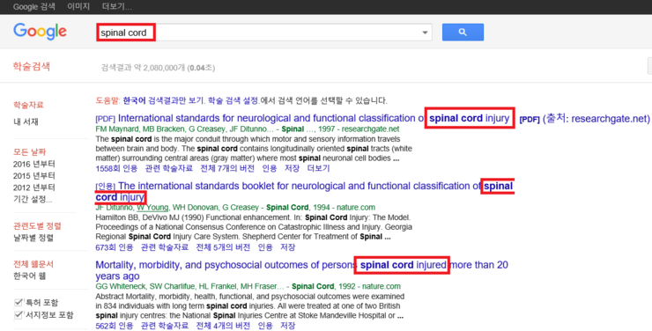This screenshot has height=331, width=652.
Task: Open the International standards for neurological result title
Action: [x=314, y=118]
